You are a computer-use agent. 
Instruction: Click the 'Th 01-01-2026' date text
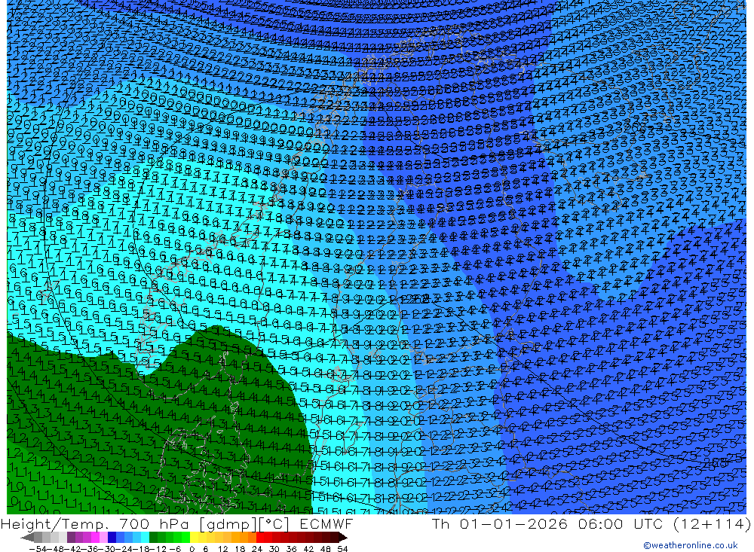click(x=500, y=523)
